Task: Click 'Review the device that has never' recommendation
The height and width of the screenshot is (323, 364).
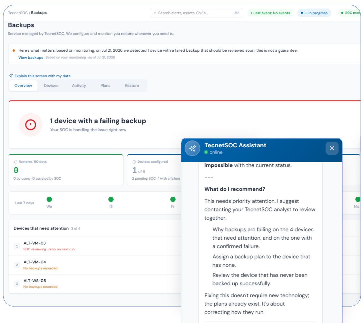Action: coord(260,279)
